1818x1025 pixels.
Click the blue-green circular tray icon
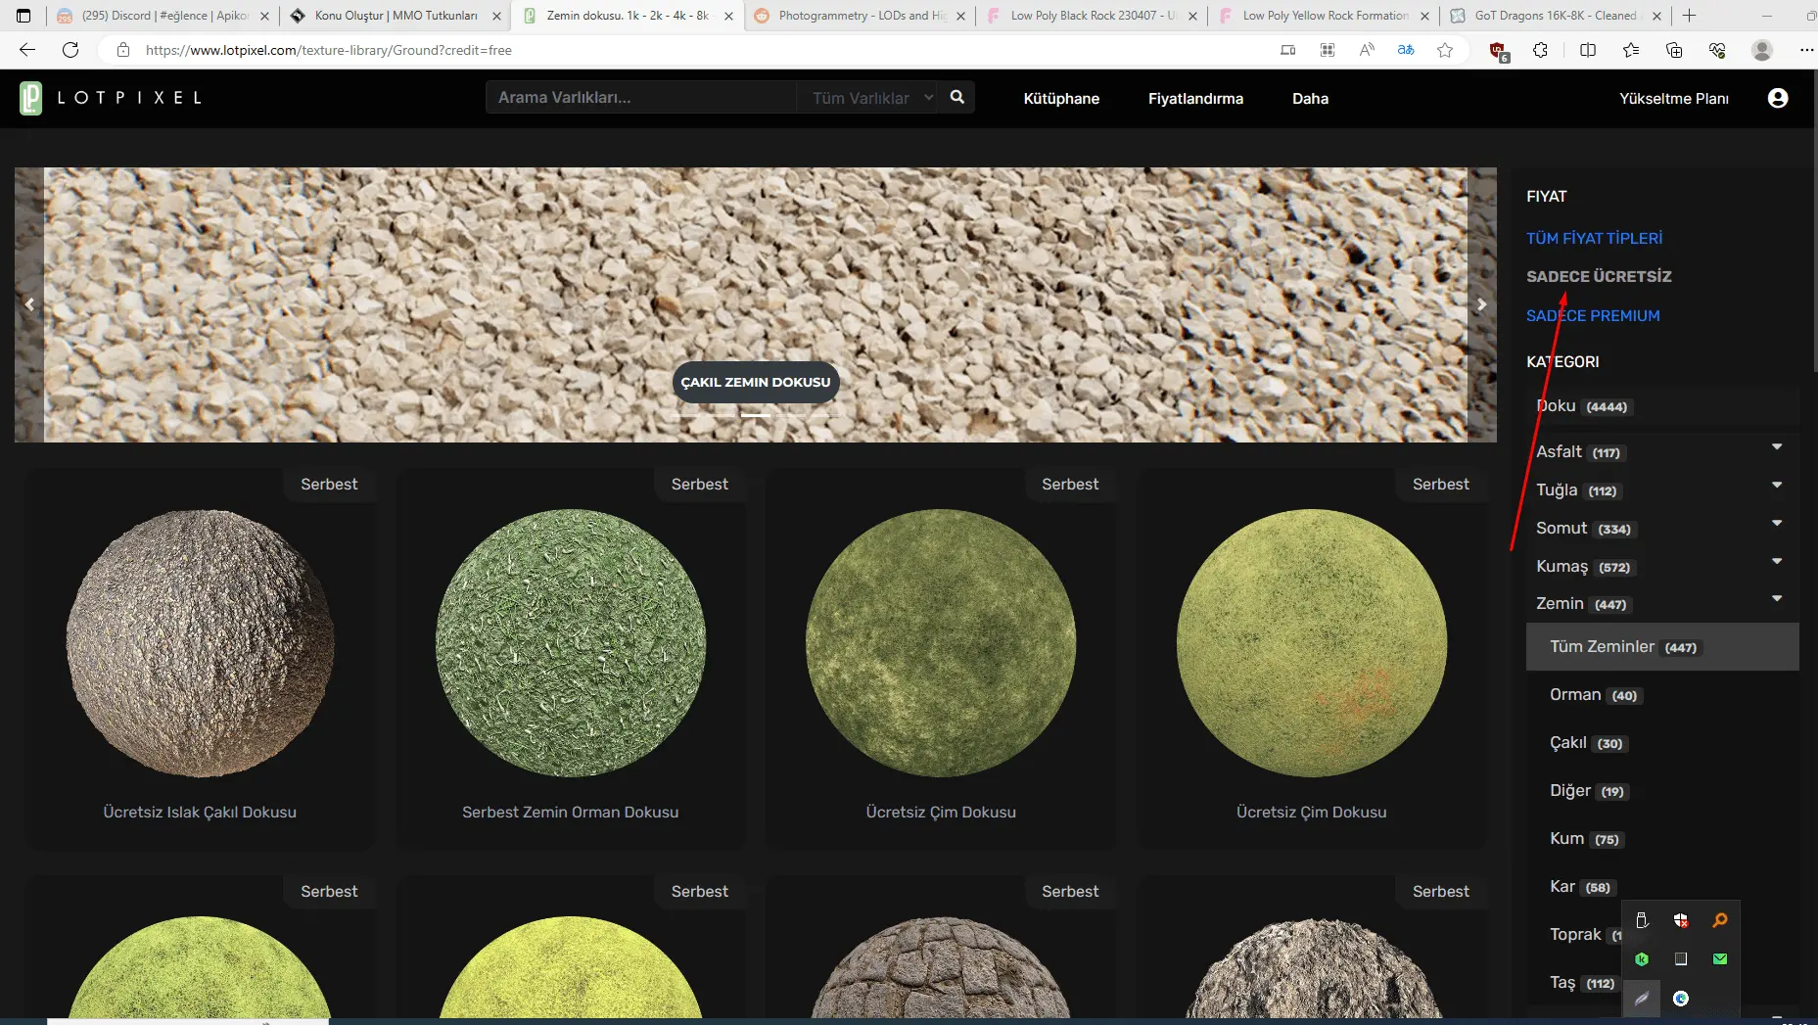tap(1681, 999)
